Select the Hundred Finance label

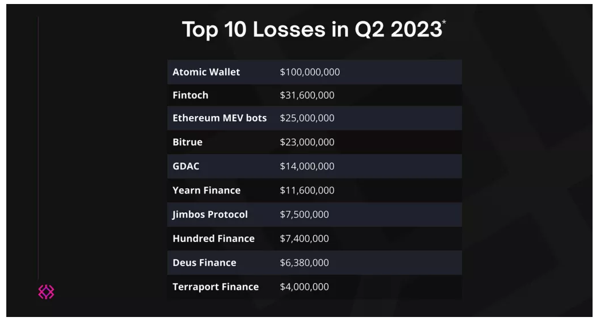214,239
